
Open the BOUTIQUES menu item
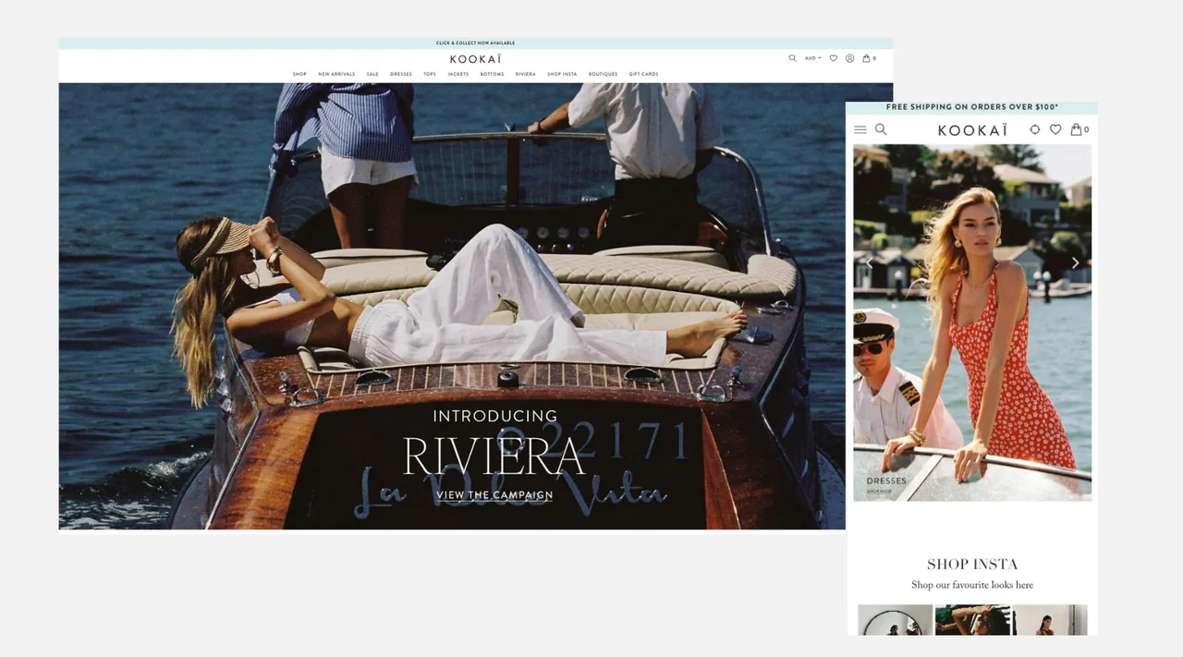[x=603, y=74]
